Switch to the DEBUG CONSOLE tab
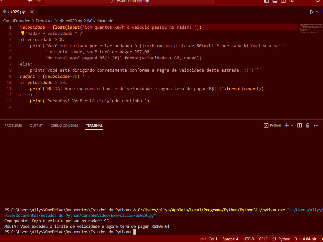 65,126
